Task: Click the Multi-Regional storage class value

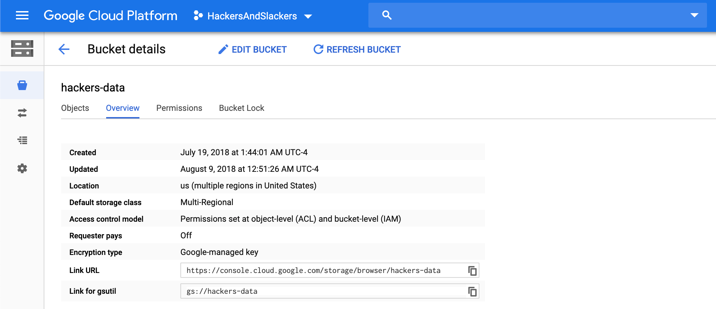Action: [x=207, y=202]
